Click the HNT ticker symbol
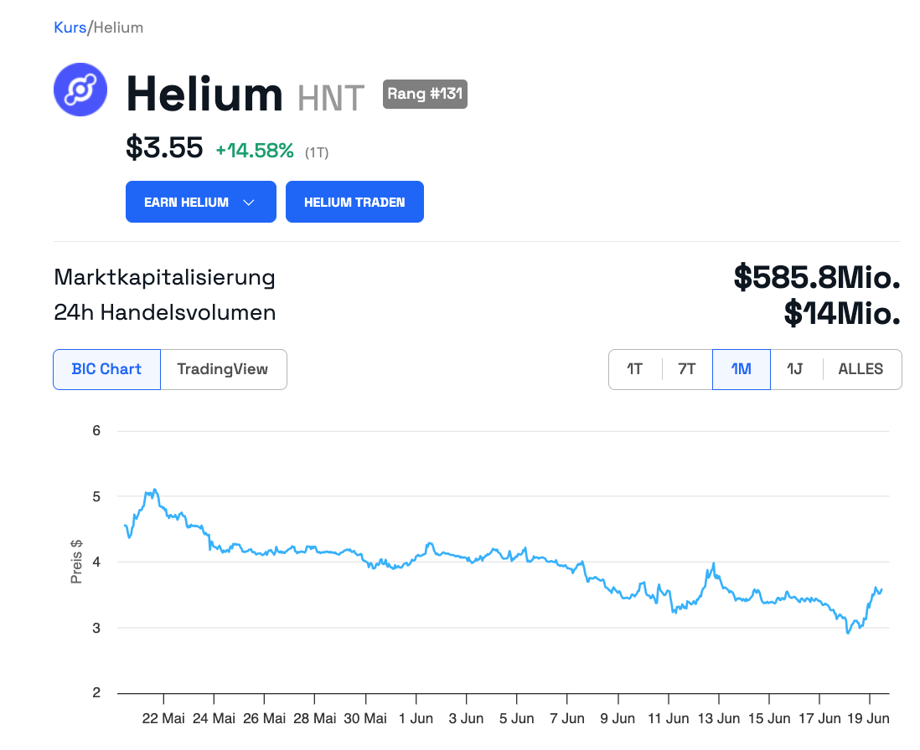920x750 pixels. pos(331,97)
